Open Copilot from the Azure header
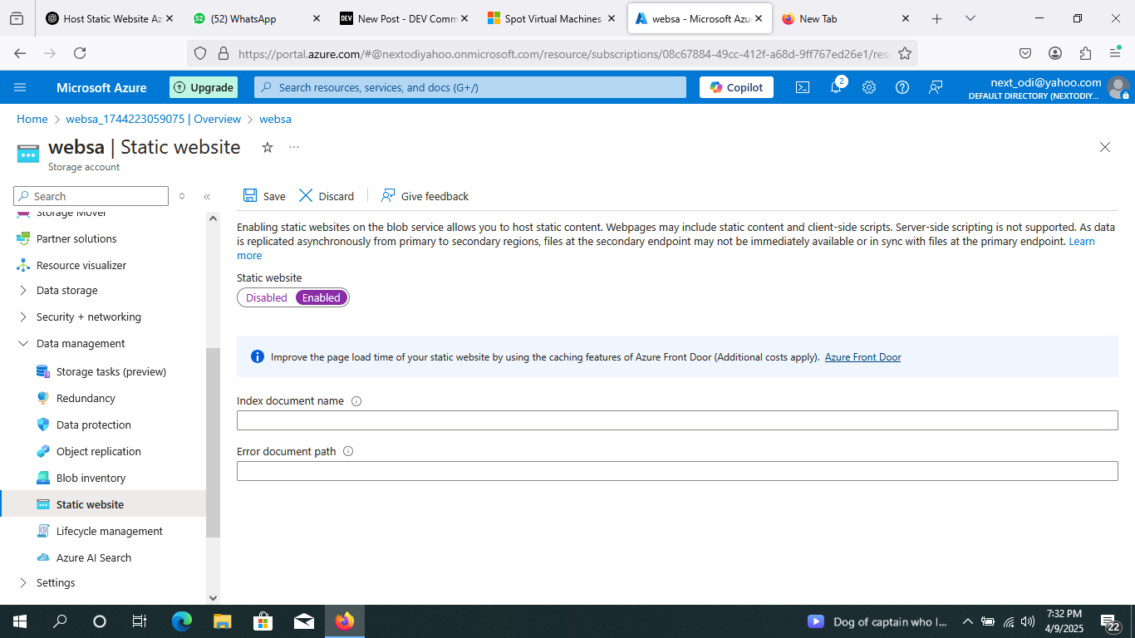The height and width of the screenshot is (638, 1135). click(x=736, y=87)
